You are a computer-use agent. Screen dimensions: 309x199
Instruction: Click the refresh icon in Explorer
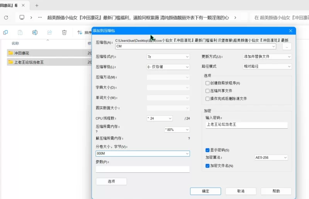[x=6, y=17]
